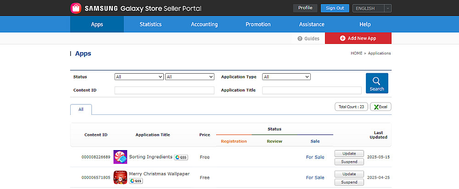Image resolution: width=459 pixels, height=189 pixels.
Task: Open the Merry Christmas Wallpaper app icon
Action: 120,178
